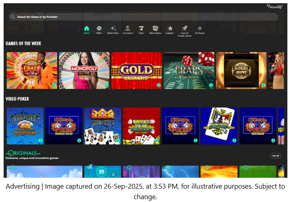Open the All Games icon
This screenshot has height=202, width=291.
coord(200,28)
